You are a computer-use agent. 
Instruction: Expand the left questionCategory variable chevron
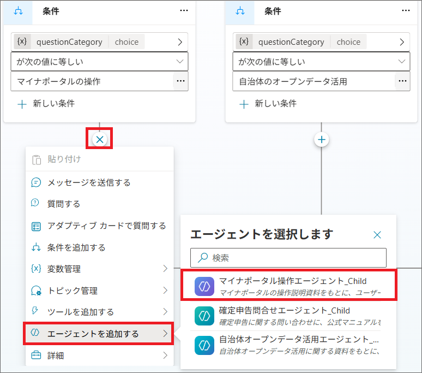(x=180, y=42)
